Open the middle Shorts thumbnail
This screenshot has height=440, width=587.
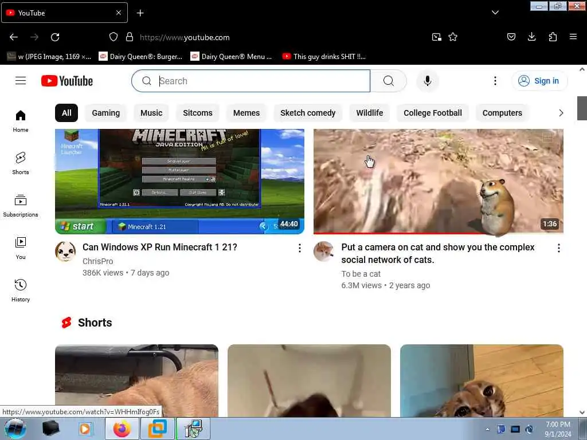pos(309,381)
